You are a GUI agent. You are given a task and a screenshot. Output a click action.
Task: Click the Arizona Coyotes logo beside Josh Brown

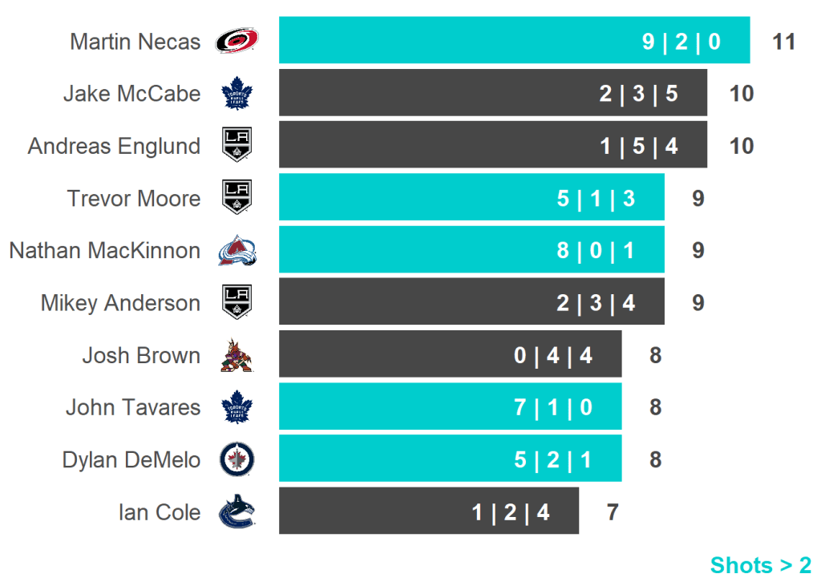237,355
